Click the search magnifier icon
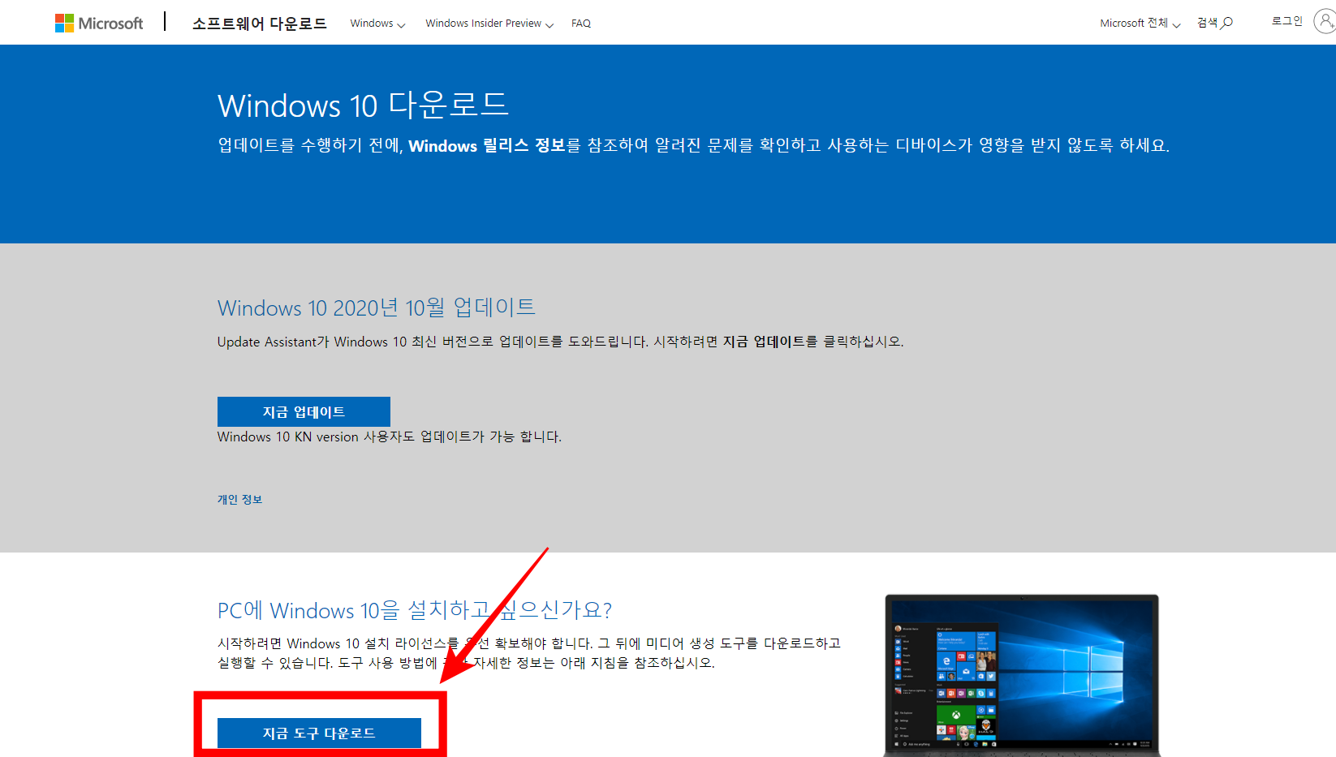Image resolution: width=1336 pixels, height=757 pixels. (x=1226, y=24)
